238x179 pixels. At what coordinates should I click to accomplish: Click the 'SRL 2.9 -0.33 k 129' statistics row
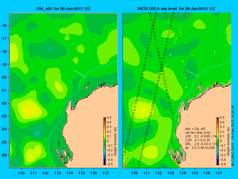[x=201, y=144]
